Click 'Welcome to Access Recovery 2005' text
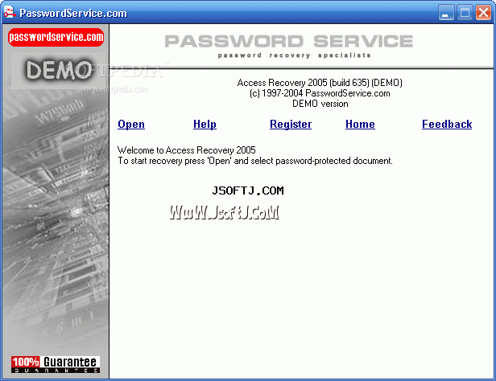This screenshot has width=496, height=381. coord(187,150)
